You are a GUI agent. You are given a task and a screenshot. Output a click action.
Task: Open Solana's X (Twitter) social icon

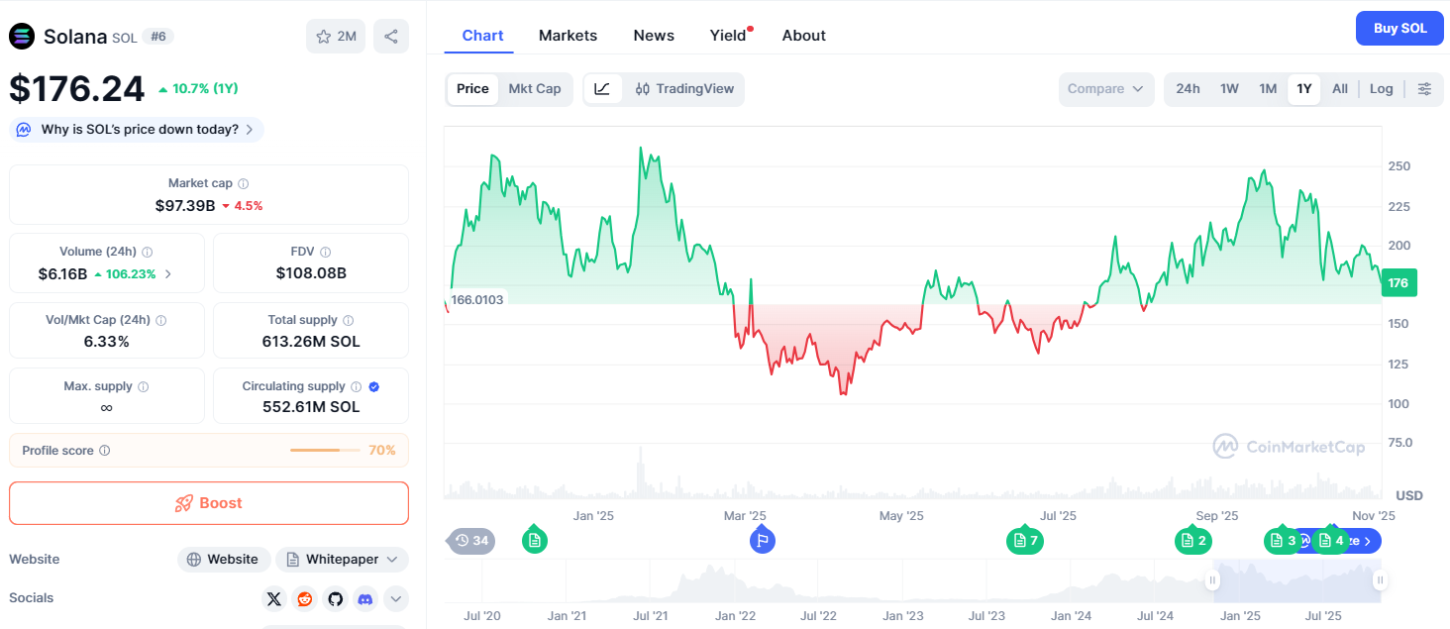pyautogui.click(x=274, y=598)
